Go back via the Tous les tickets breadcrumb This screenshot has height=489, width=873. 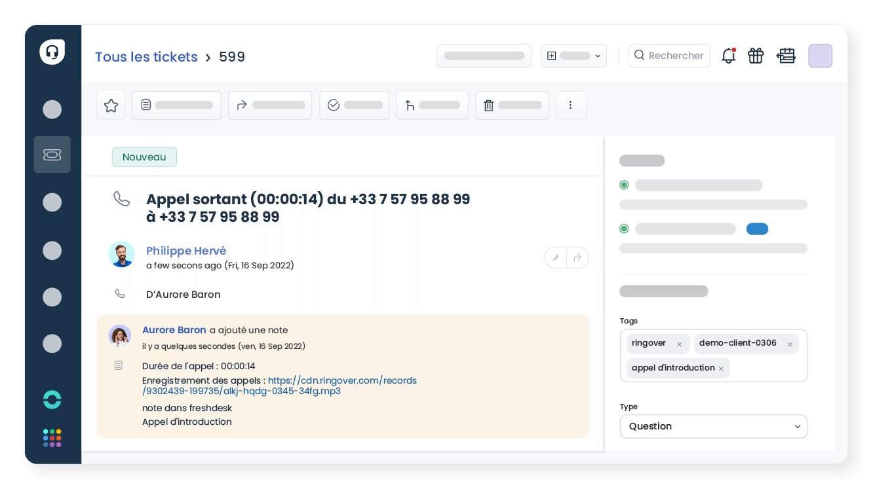point(146,57)
